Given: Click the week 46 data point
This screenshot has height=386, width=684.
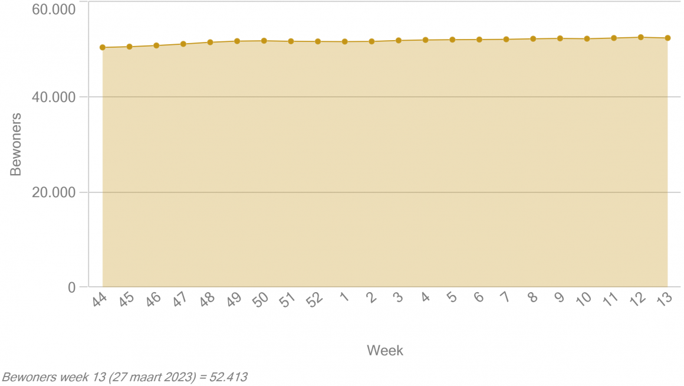Looking at the screenshot, I should (x=156, y=45).
